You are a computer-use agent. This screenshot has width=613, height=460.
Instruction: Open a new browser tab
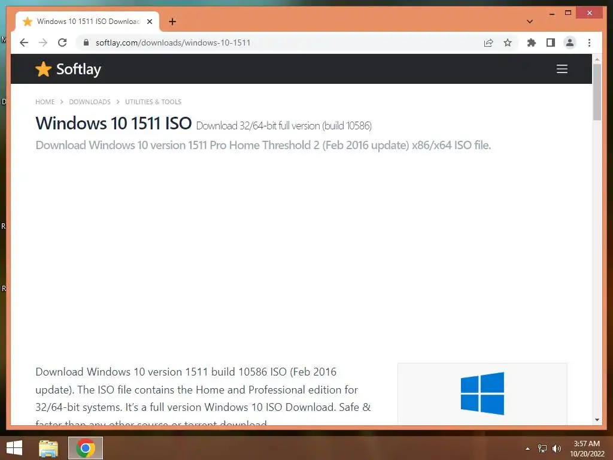(172, 22)
